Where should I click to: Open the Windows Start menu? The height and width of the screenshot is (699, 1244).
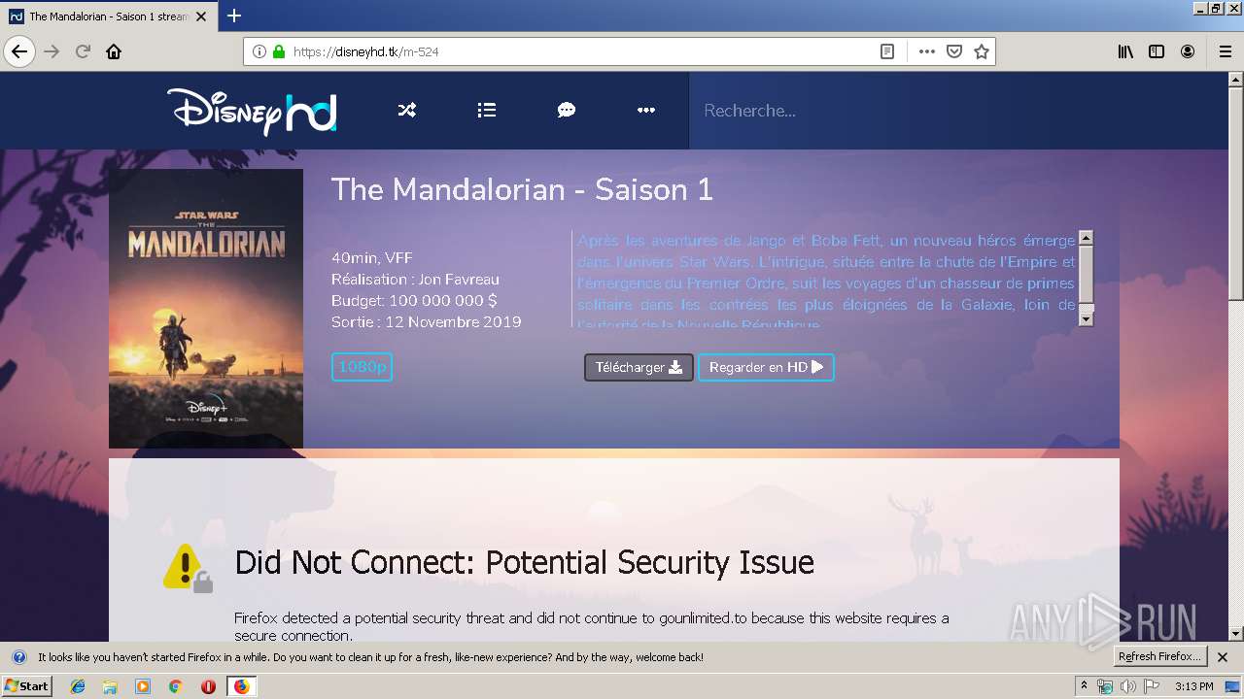click(x=26, y=686)
